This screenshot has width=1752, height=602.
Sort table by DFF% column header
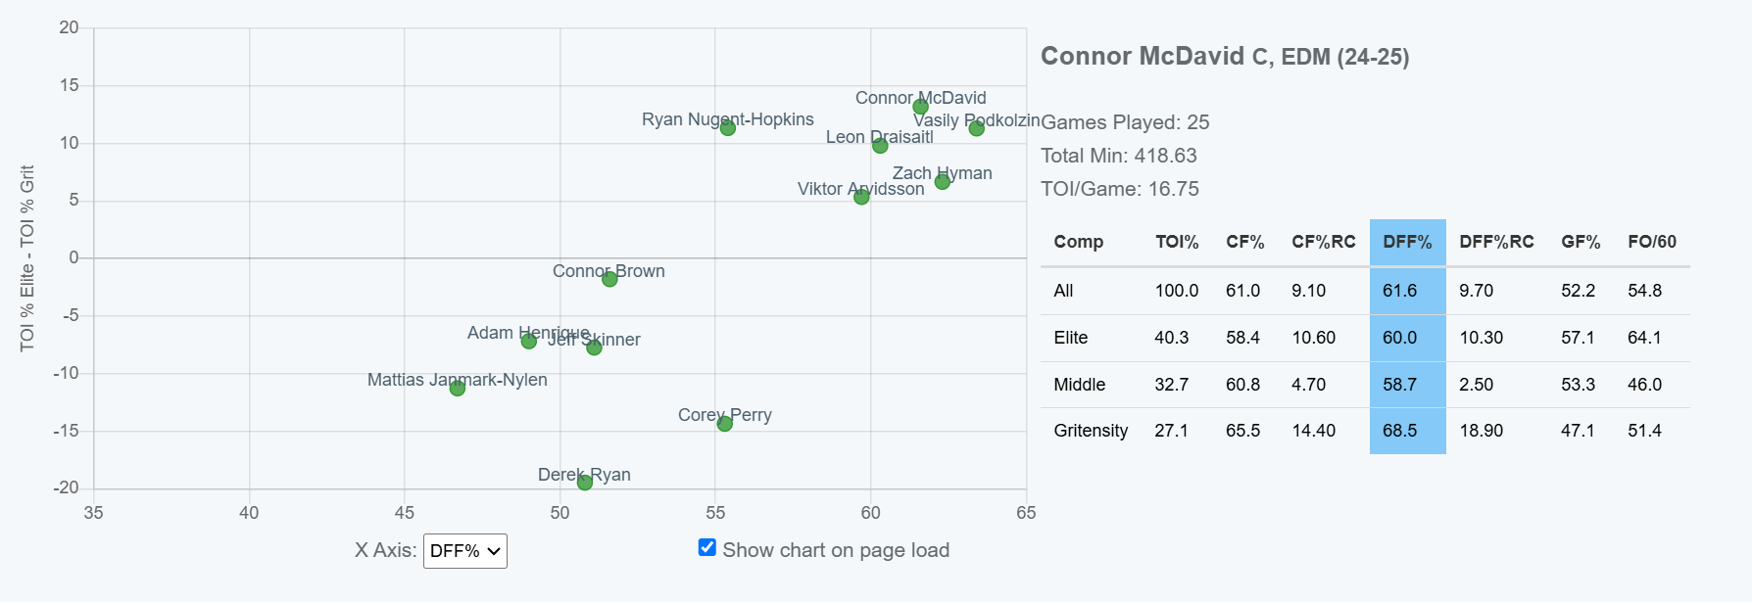click(1407, 242)
